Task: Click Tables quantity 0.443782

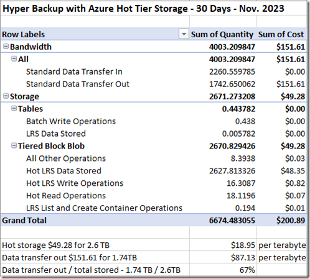Action: click(x=238, y=109)
